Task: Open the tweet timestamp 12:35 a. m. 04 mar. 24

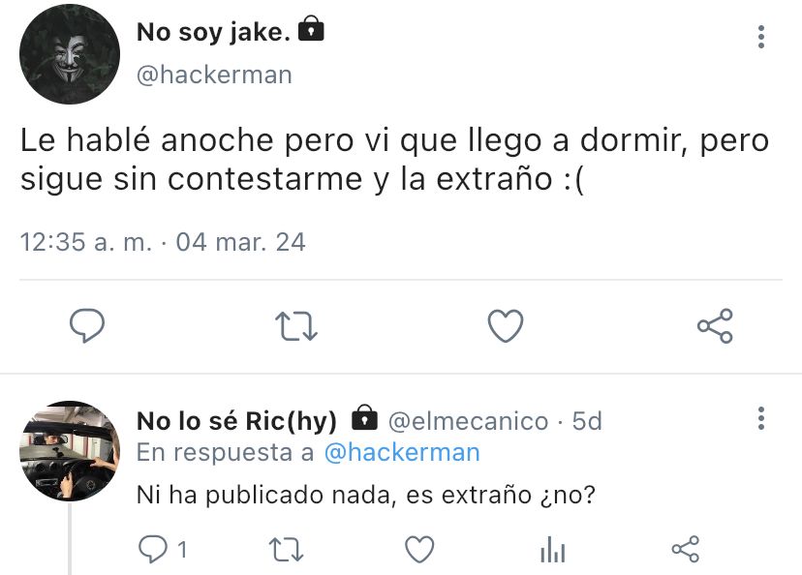Action: coord(163,242)
